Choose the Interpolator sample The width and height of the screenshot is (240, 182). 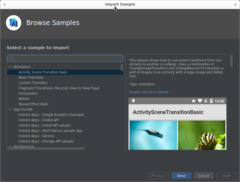coord(28,94)
